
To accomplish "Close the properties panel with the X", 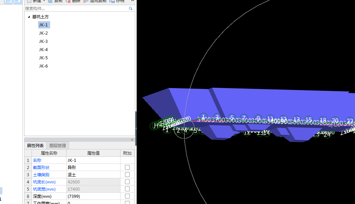I will [132, 140].
